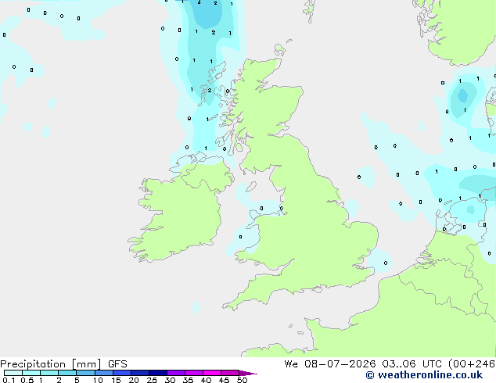Select the 40–45 mm magenta legend swatch
496x383 pixels.
[x=212, y=373]
